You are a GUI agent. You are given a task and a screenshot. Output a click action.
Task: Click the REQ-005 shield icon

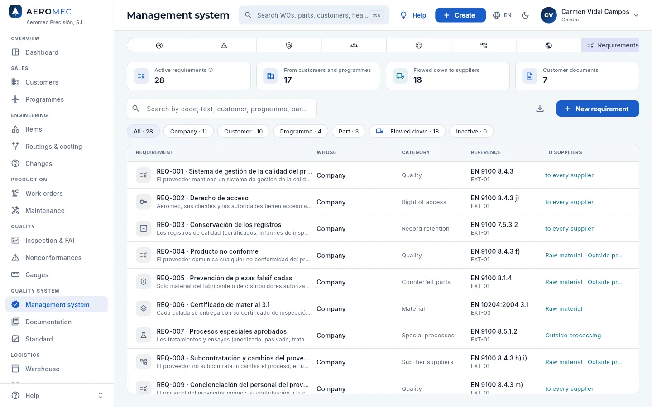tap(144, 282)
